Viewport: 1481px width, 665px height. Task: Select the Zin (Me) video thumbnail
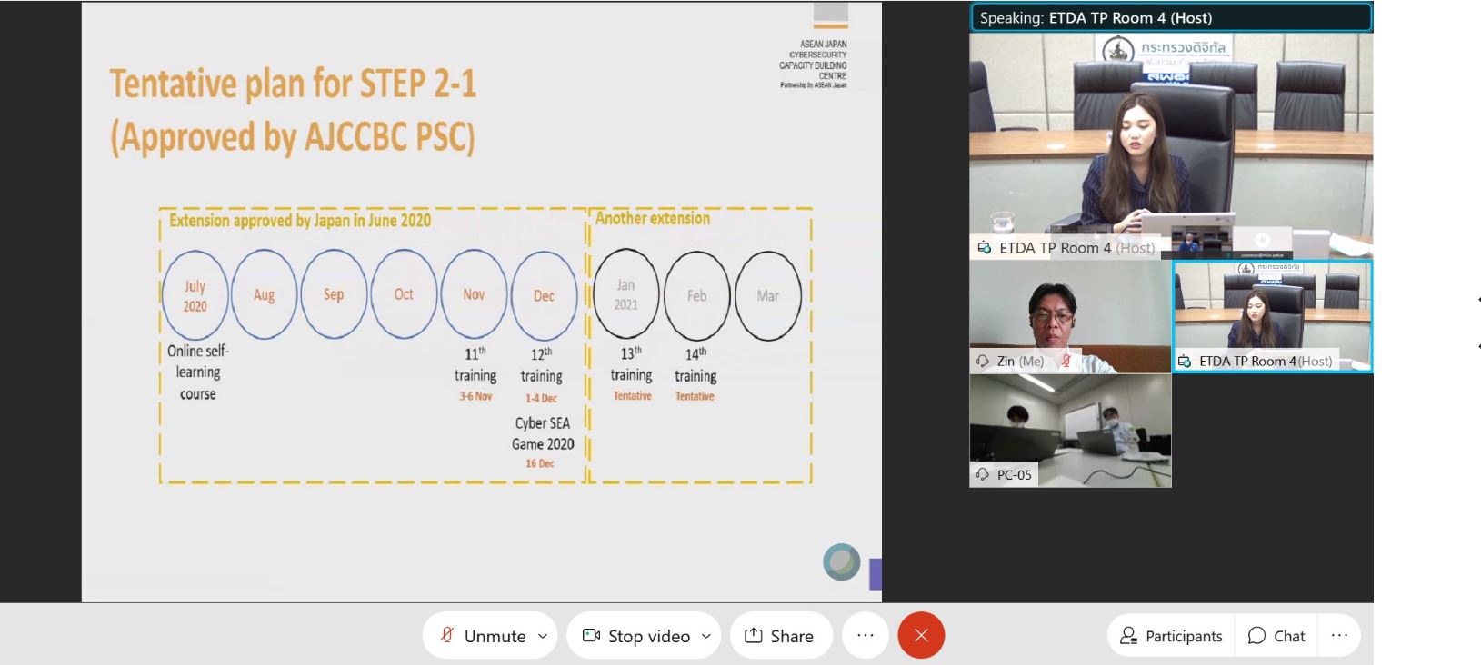1070,314
